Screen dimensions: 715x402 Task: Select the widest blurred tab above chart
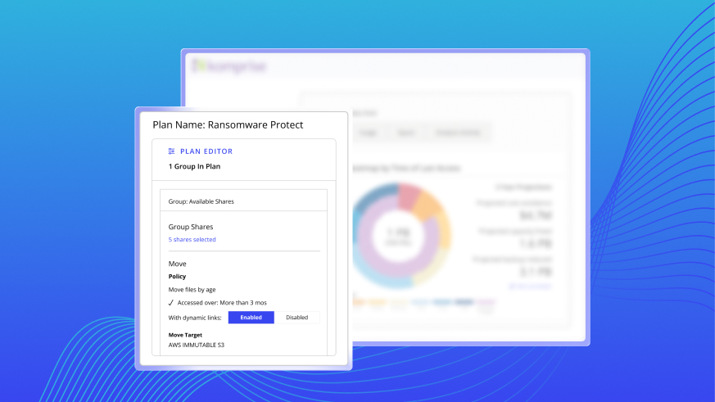pos(457,133)
